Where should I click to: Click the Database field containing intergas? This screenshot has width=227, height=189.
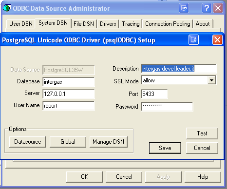69,82
